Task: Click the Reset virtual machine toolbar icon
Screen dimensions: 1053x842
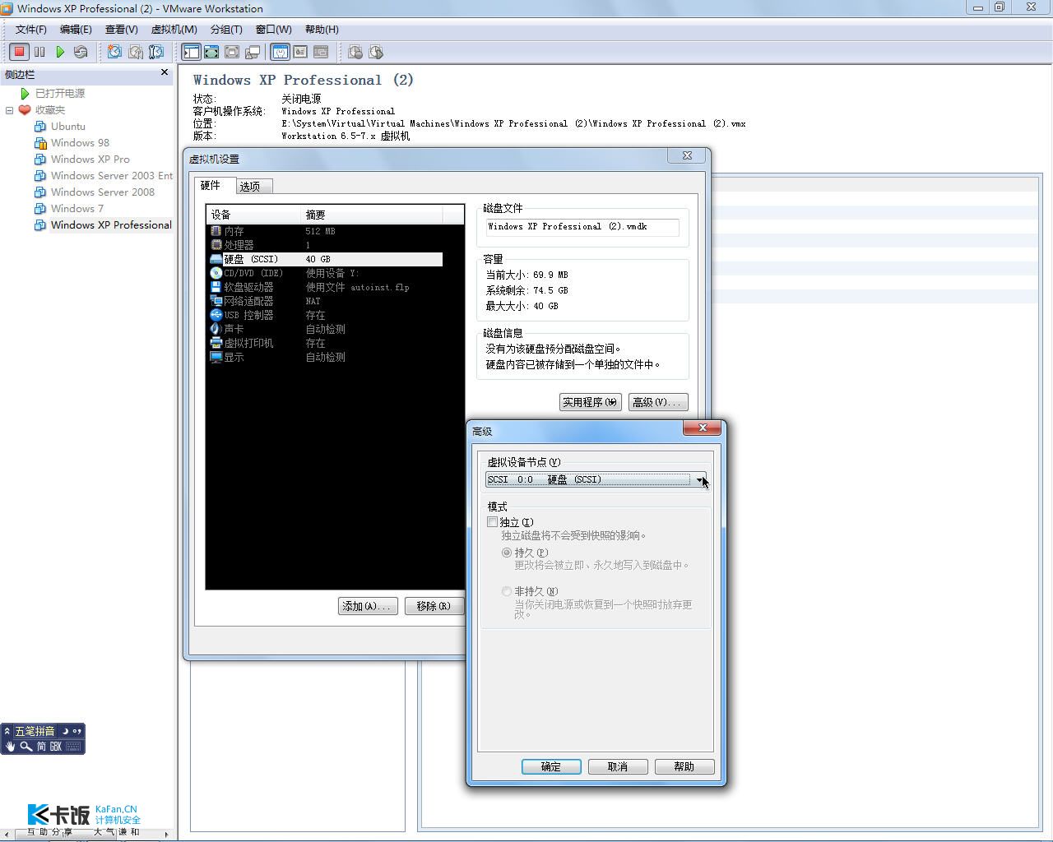Action: pos(81,52)
